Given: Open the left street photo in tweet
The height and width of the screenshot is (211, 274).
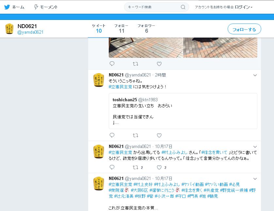Looking at the screenshot, I should point(146,48).
